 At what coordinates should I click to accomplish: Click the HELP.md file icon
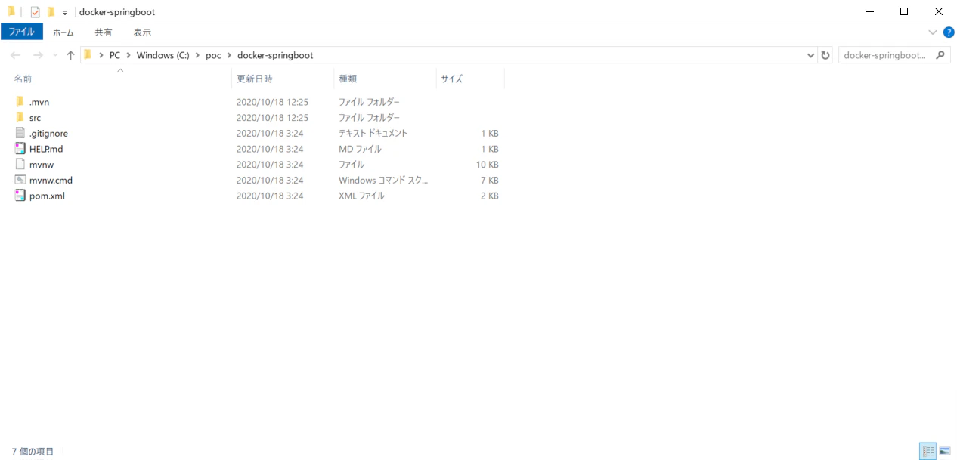pos(20,149)
